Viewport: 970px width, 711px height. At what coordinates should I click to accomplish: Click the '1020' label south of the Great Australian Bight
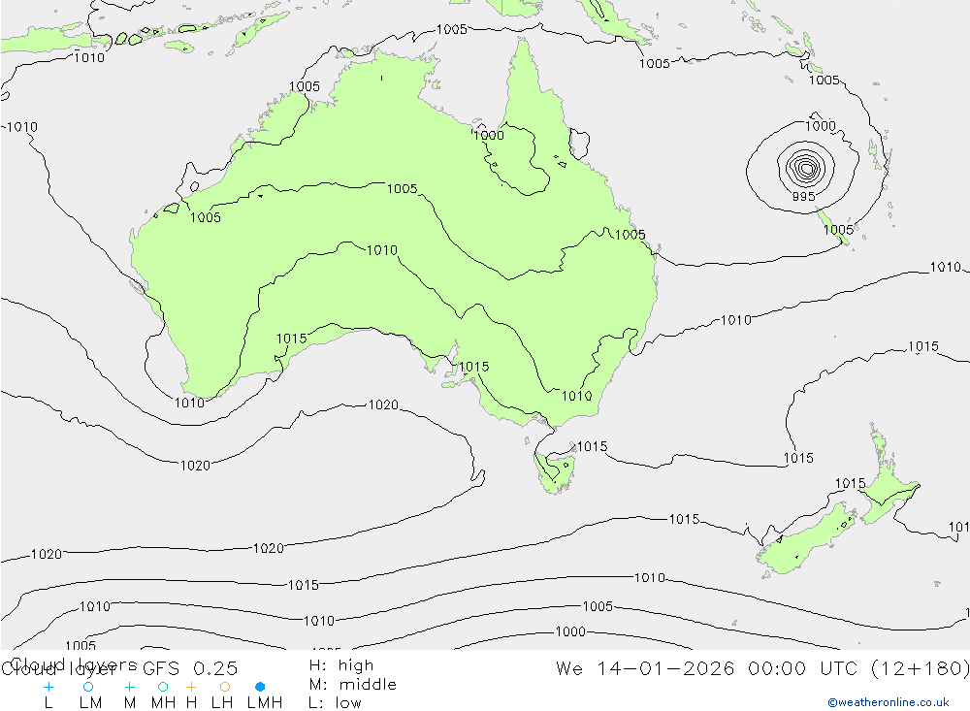(383, 404)
